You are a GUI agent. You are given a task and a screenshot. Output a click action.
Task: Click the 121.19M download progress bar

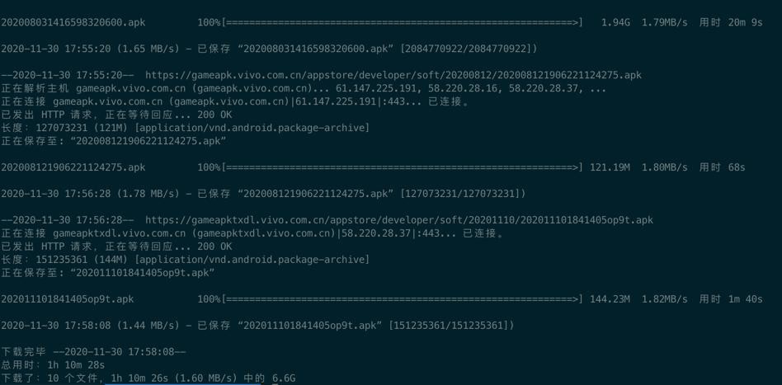[402, 167]
